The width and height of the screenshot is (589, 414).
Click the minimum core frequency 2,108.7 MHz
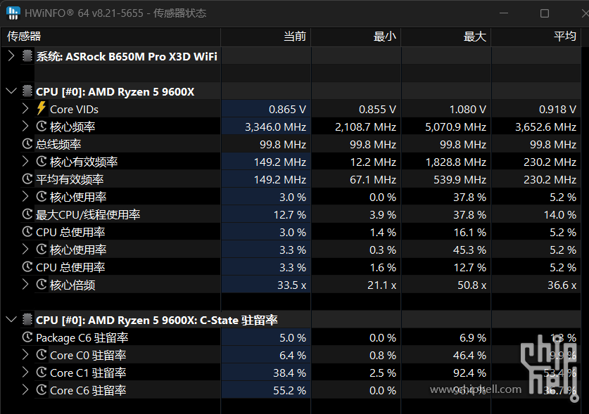coord(365,127)
